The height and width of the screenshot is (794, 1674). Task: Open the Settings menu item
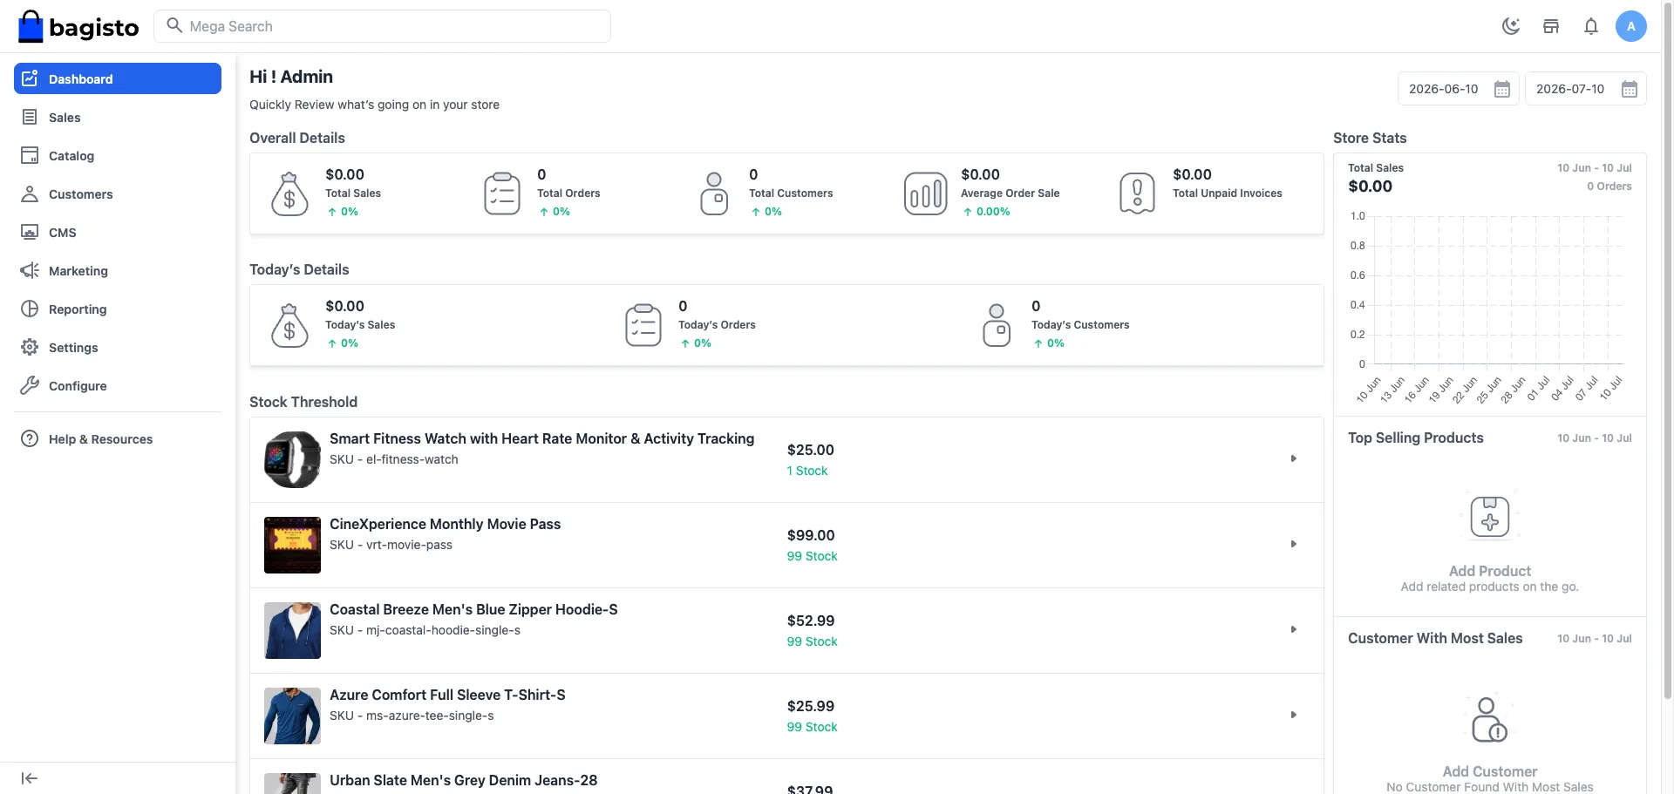tap(118, 347)
